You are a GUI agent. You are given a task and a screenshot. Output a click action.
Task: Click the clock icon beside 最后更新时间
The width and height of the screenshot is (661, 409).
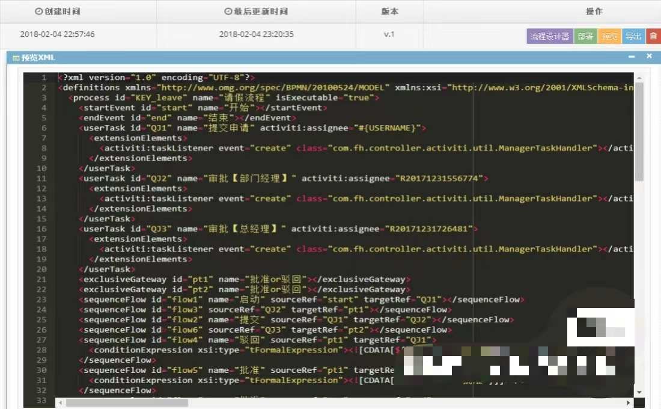pos(228,11)
